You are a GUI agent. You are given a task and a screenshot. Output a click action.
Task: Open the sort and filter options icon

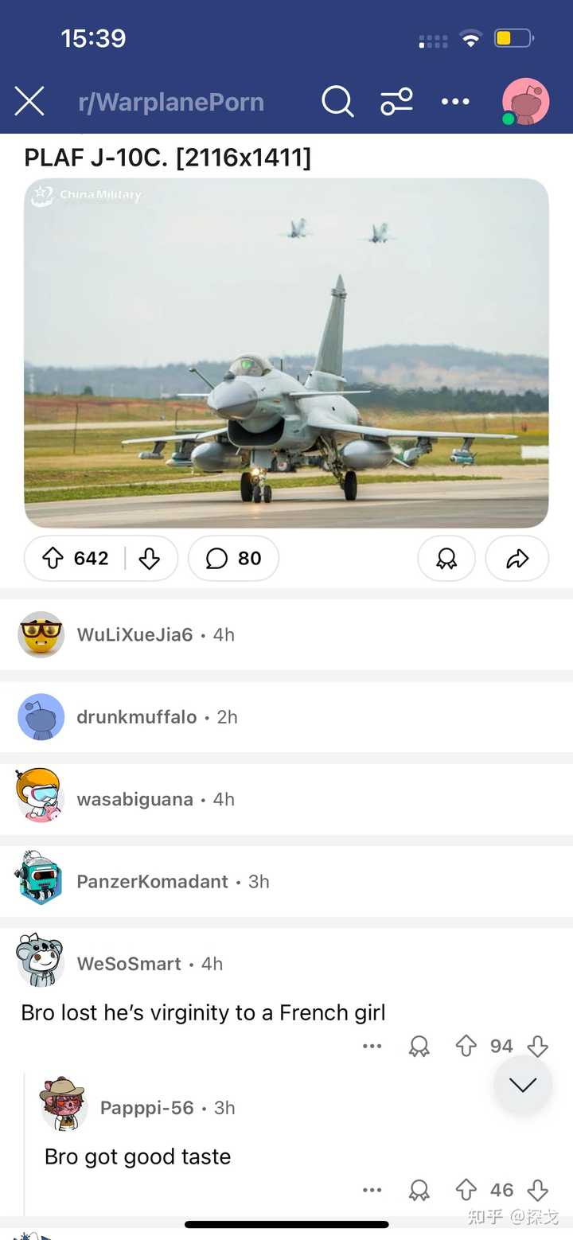[396, 102]
